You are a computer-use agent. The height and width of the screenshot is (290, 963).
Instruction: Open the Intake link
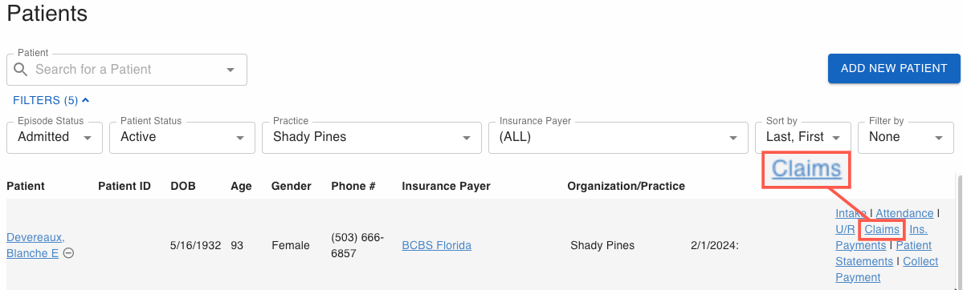pyautogui.click(x=851, y=213)
